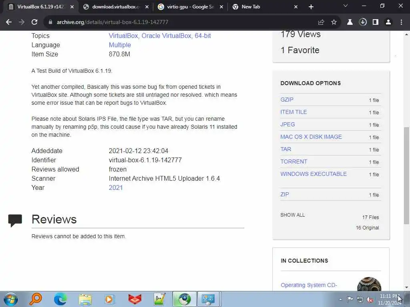Open the control panel taskbar window
Screen dimensions: 410x307
point(209,299)
